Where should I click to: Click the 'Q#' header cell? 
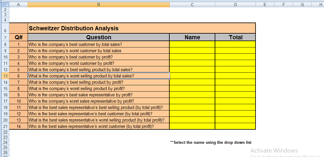click(x=18, y=37)
